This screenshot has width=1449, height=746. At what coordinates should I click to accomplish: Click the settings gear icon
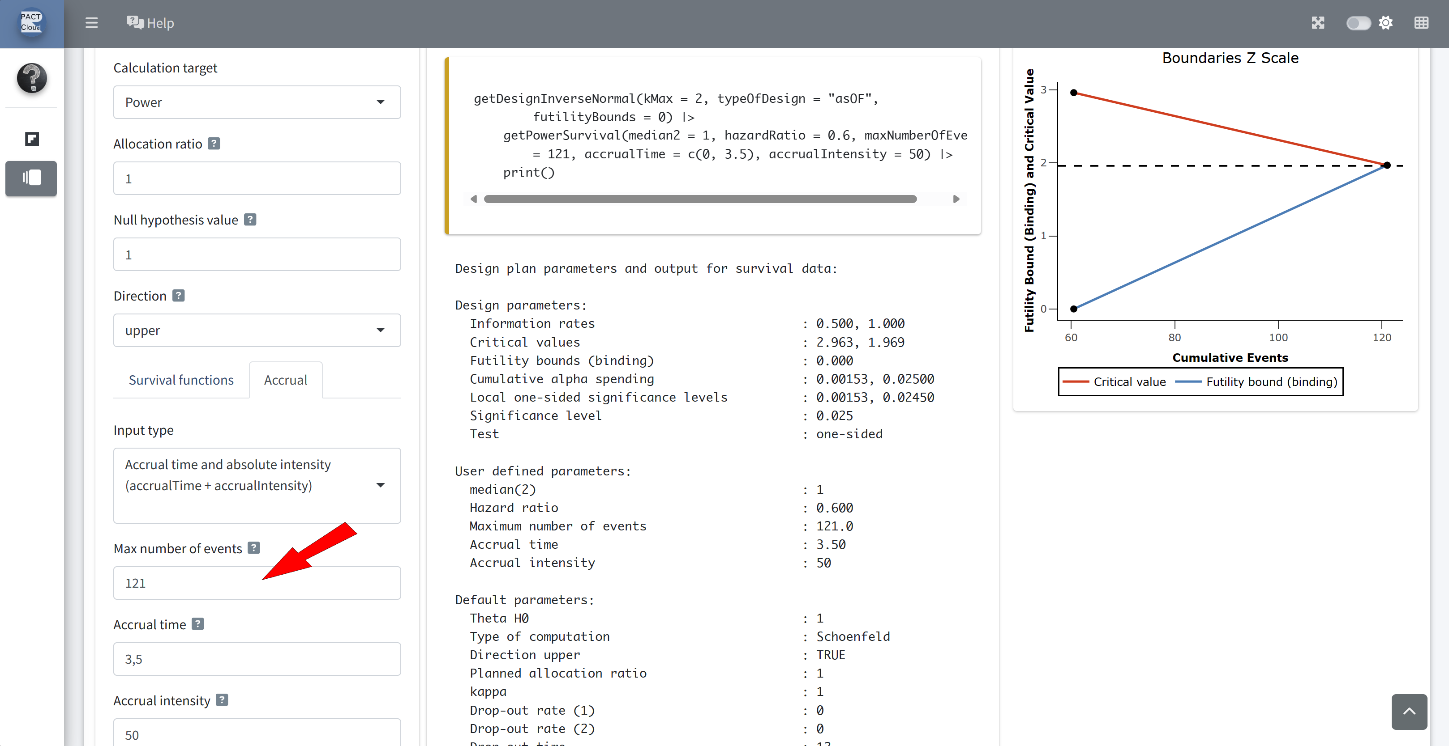click(1385, 23)
